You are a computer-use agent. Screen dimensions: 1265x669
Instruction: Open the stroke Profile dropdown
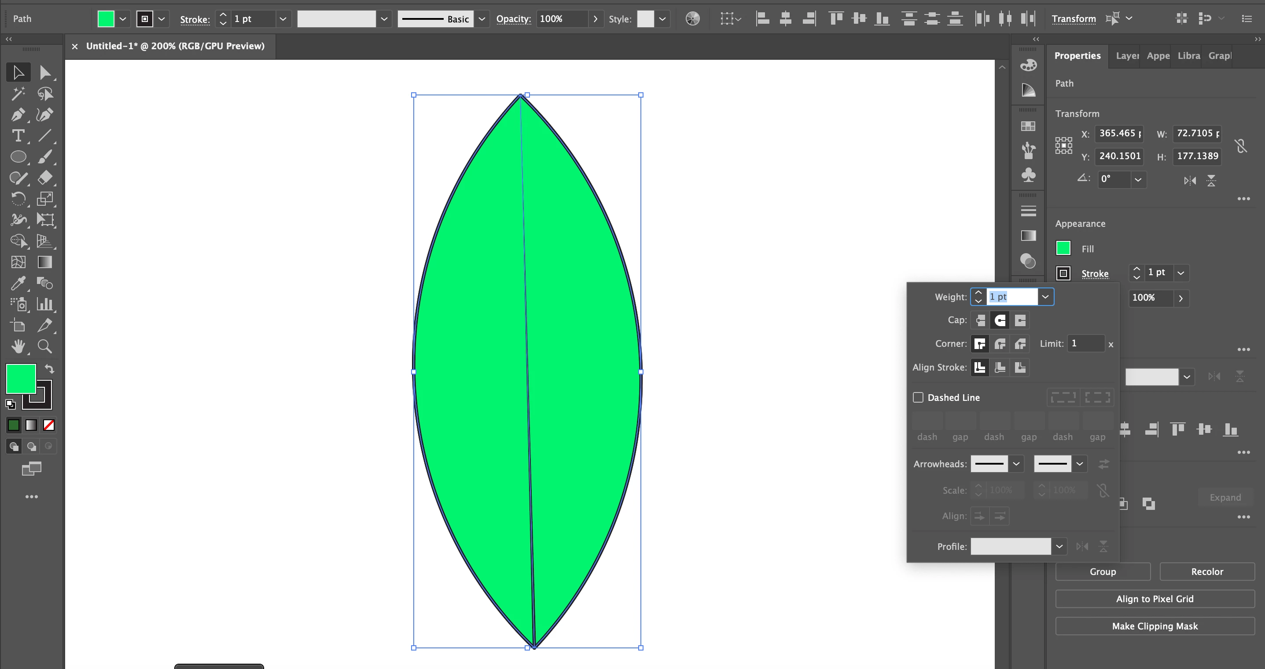coord(1059,546)
